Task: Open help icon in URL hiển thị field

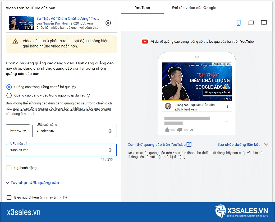Action: click(110, 150)
